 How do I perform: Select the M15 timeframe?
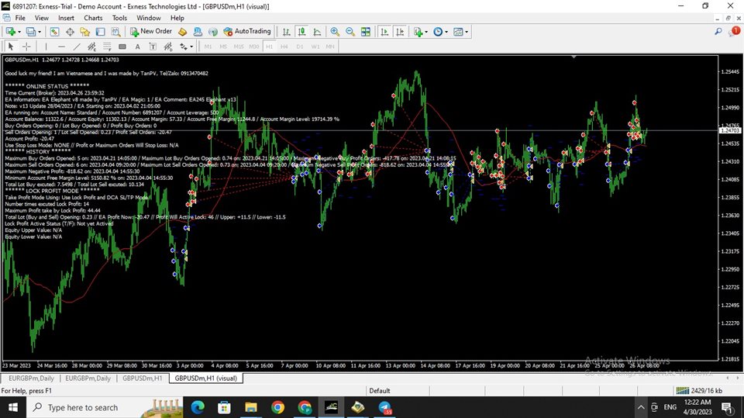239,47
